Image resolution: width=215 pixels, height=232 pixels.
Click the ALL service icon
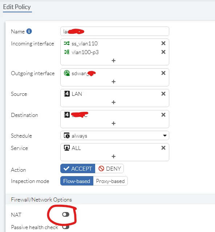[67, 148]
